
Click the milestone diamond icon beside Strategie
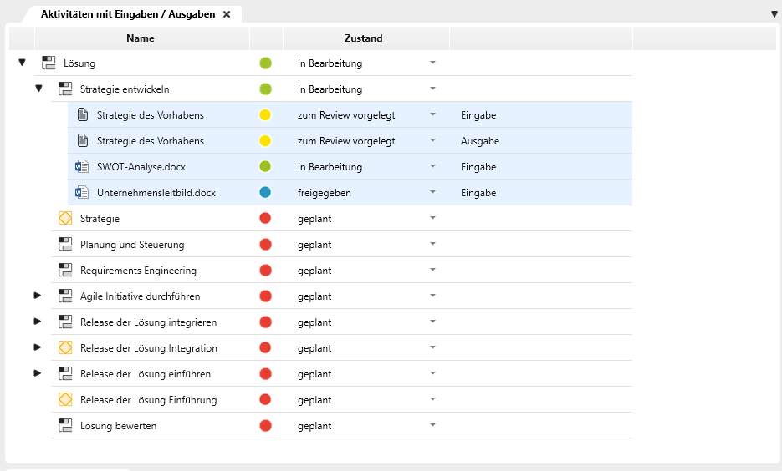pyautogui.click(x=65, y=219)
